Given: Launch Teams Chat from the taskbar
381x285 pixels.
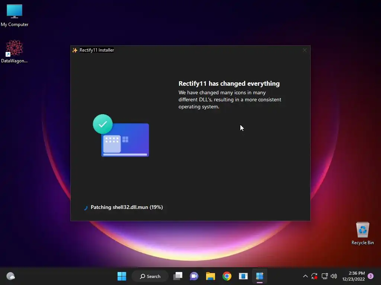Looking at the screenshot, I should (194, 276).
